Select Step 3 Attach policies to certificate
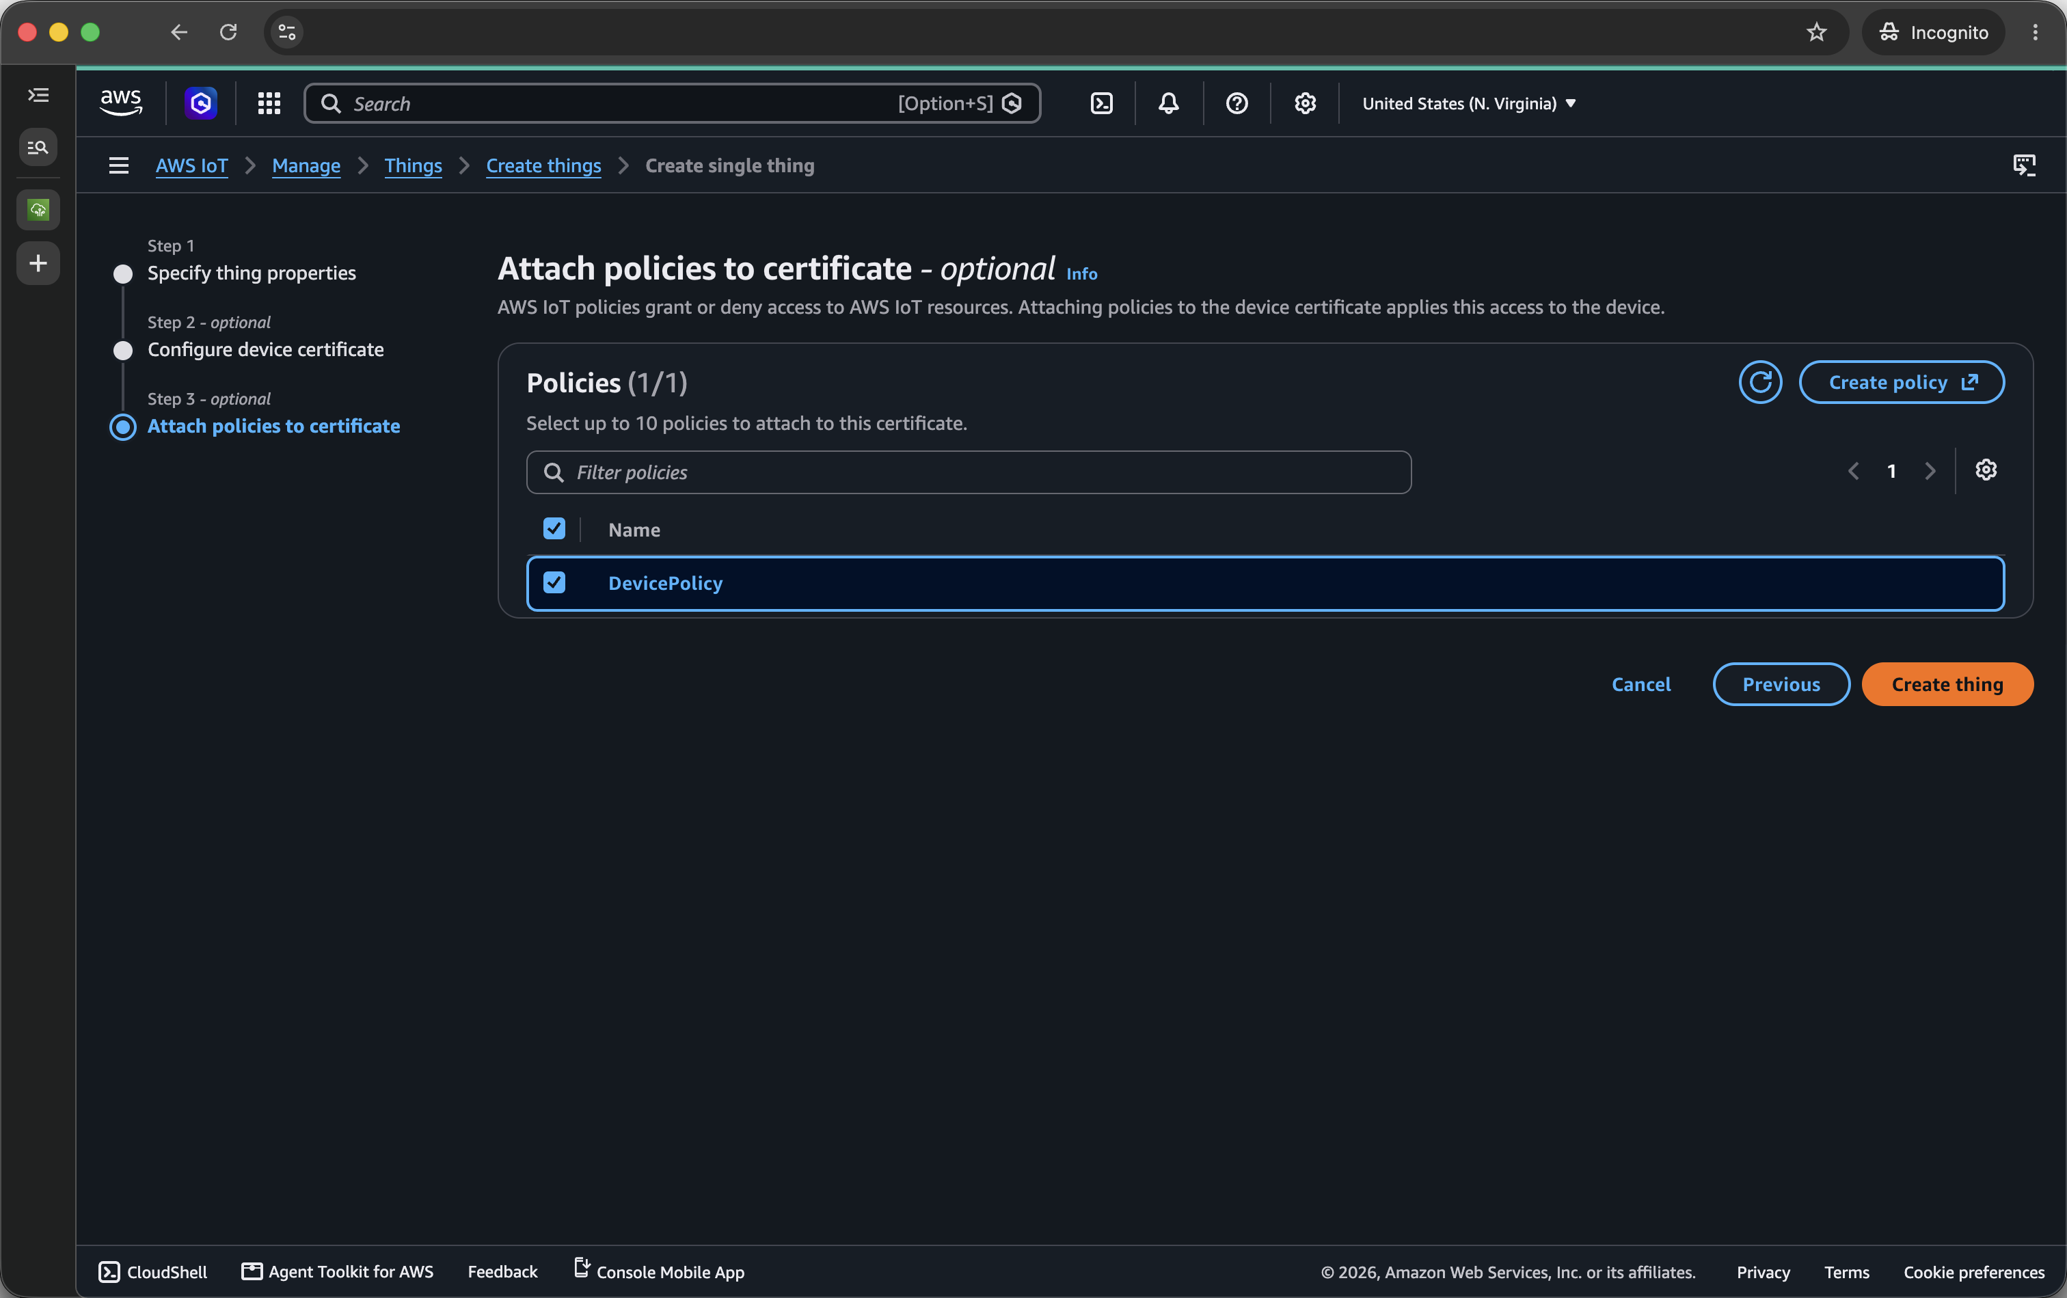The height and width of the screenshot is (1298, 2067). click(x=273, y=426)
